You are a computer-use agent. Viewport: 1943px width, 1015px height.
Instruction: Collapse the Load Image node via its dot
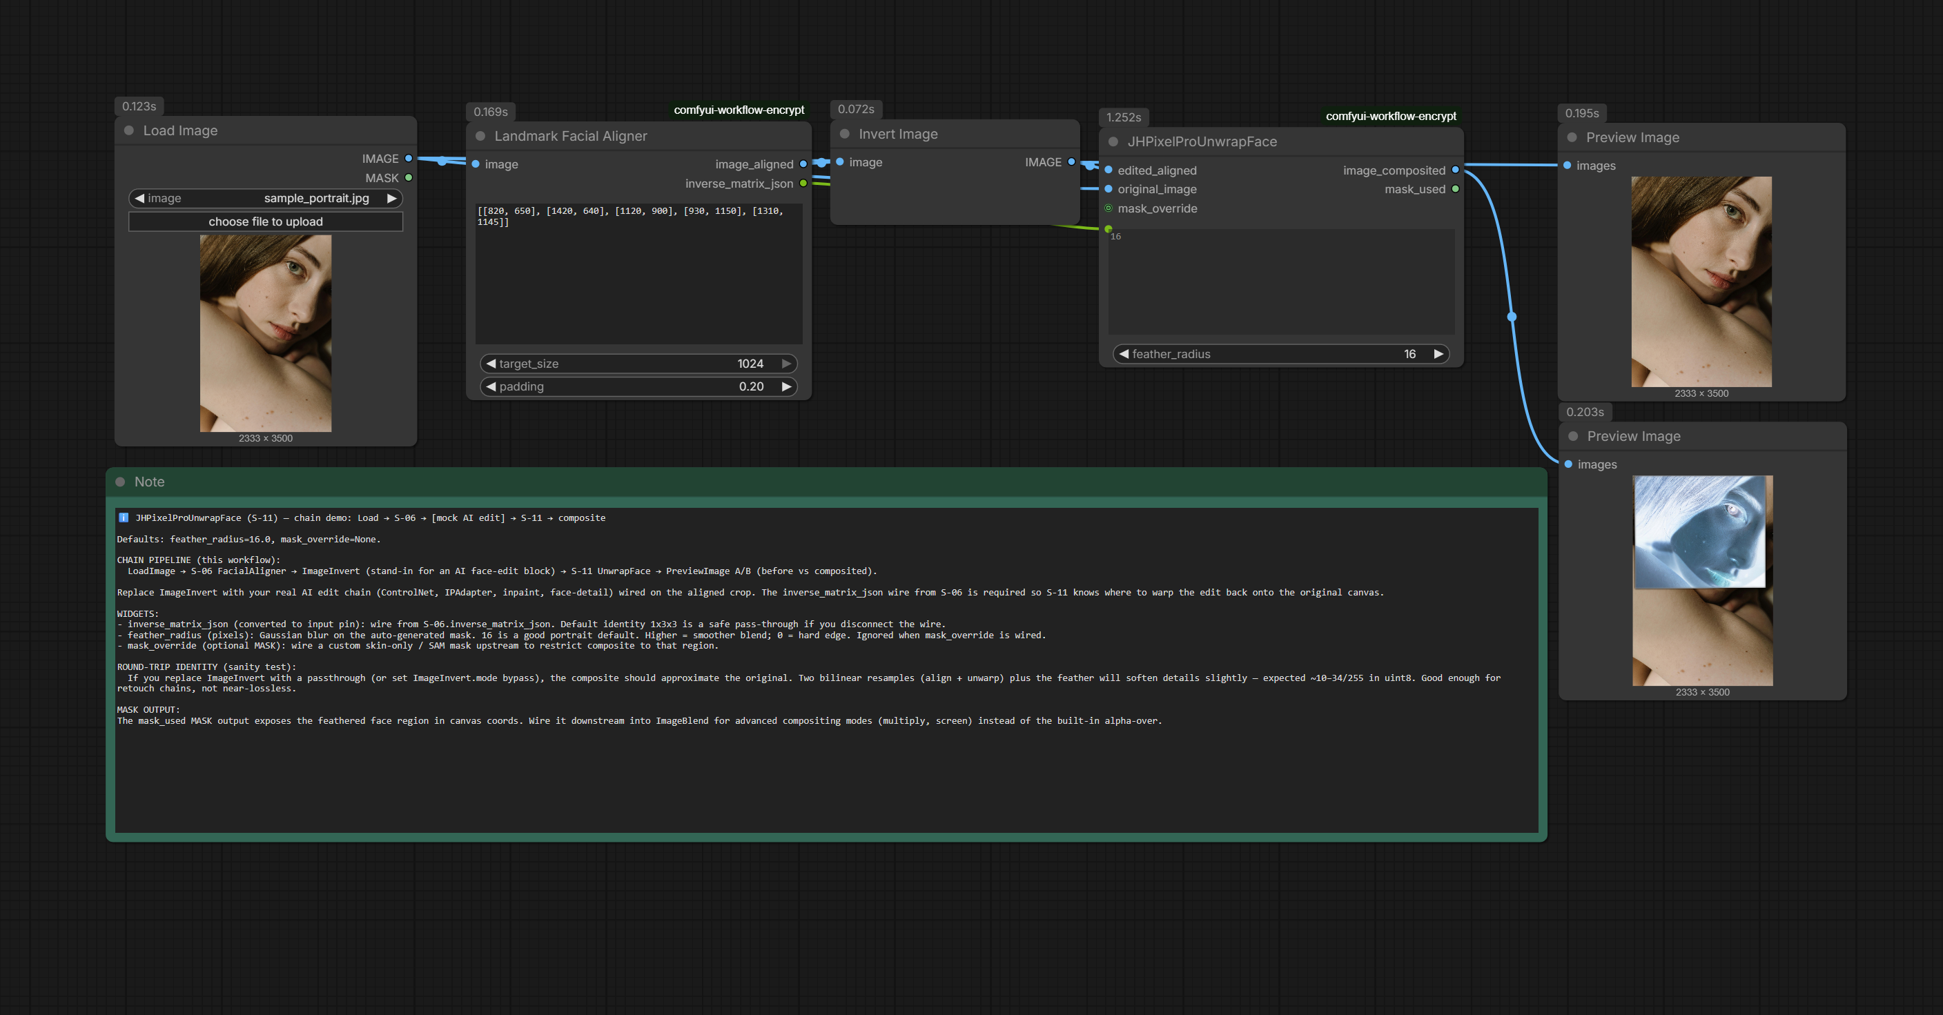[129, 130]
